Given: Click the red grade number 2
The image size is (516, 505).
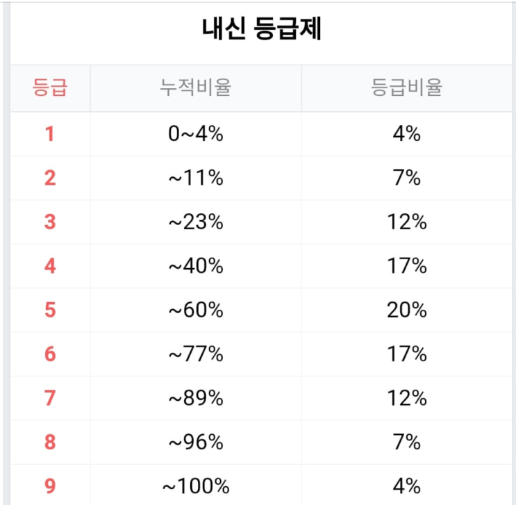Looking at the screenshot, I should (x=50, y=178).
